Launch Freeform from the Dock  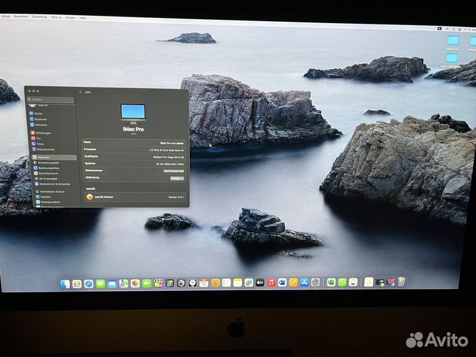[x=249, y=283]
